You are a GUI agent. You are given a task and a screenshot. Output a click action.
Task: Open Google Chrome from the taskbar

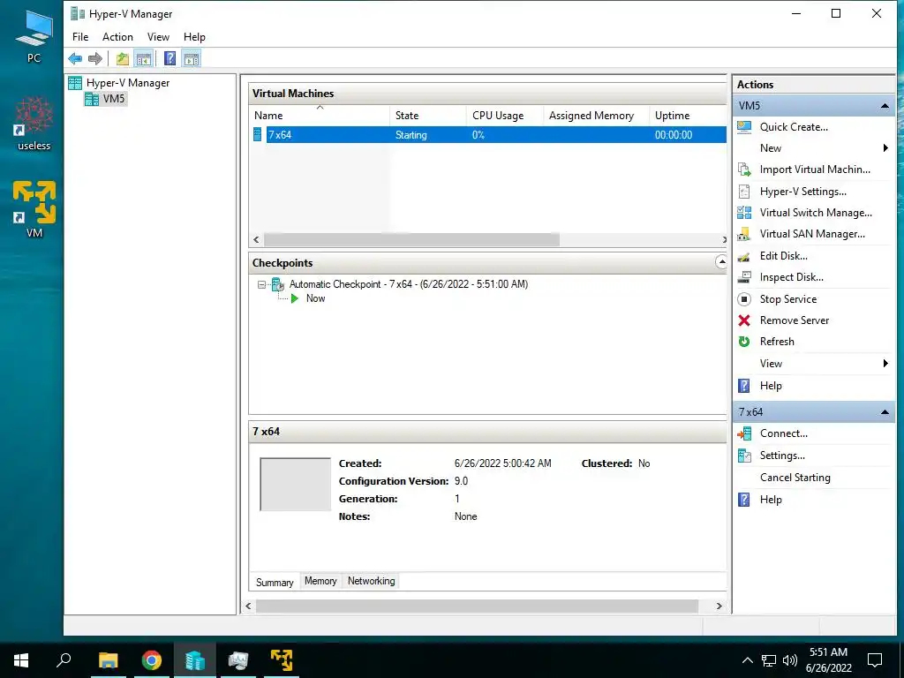coord(151,660)
